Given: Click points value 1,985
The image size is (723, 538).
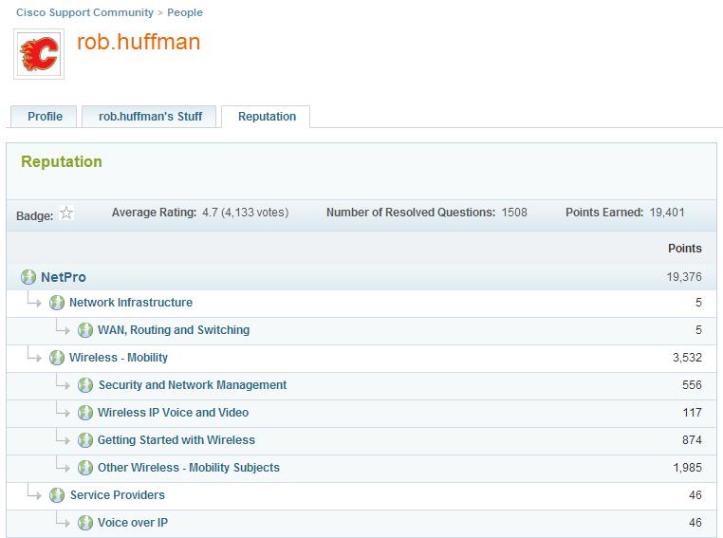Looking at the screenshot, I should pos(687,468).
